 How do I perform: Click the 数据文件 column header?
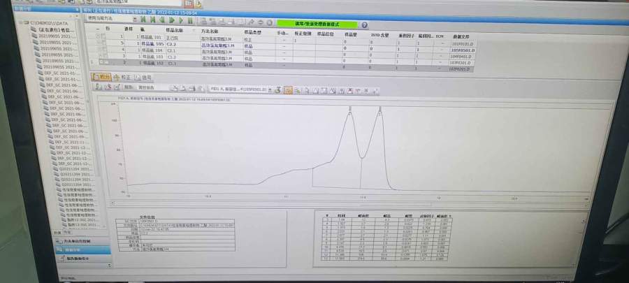461,36
